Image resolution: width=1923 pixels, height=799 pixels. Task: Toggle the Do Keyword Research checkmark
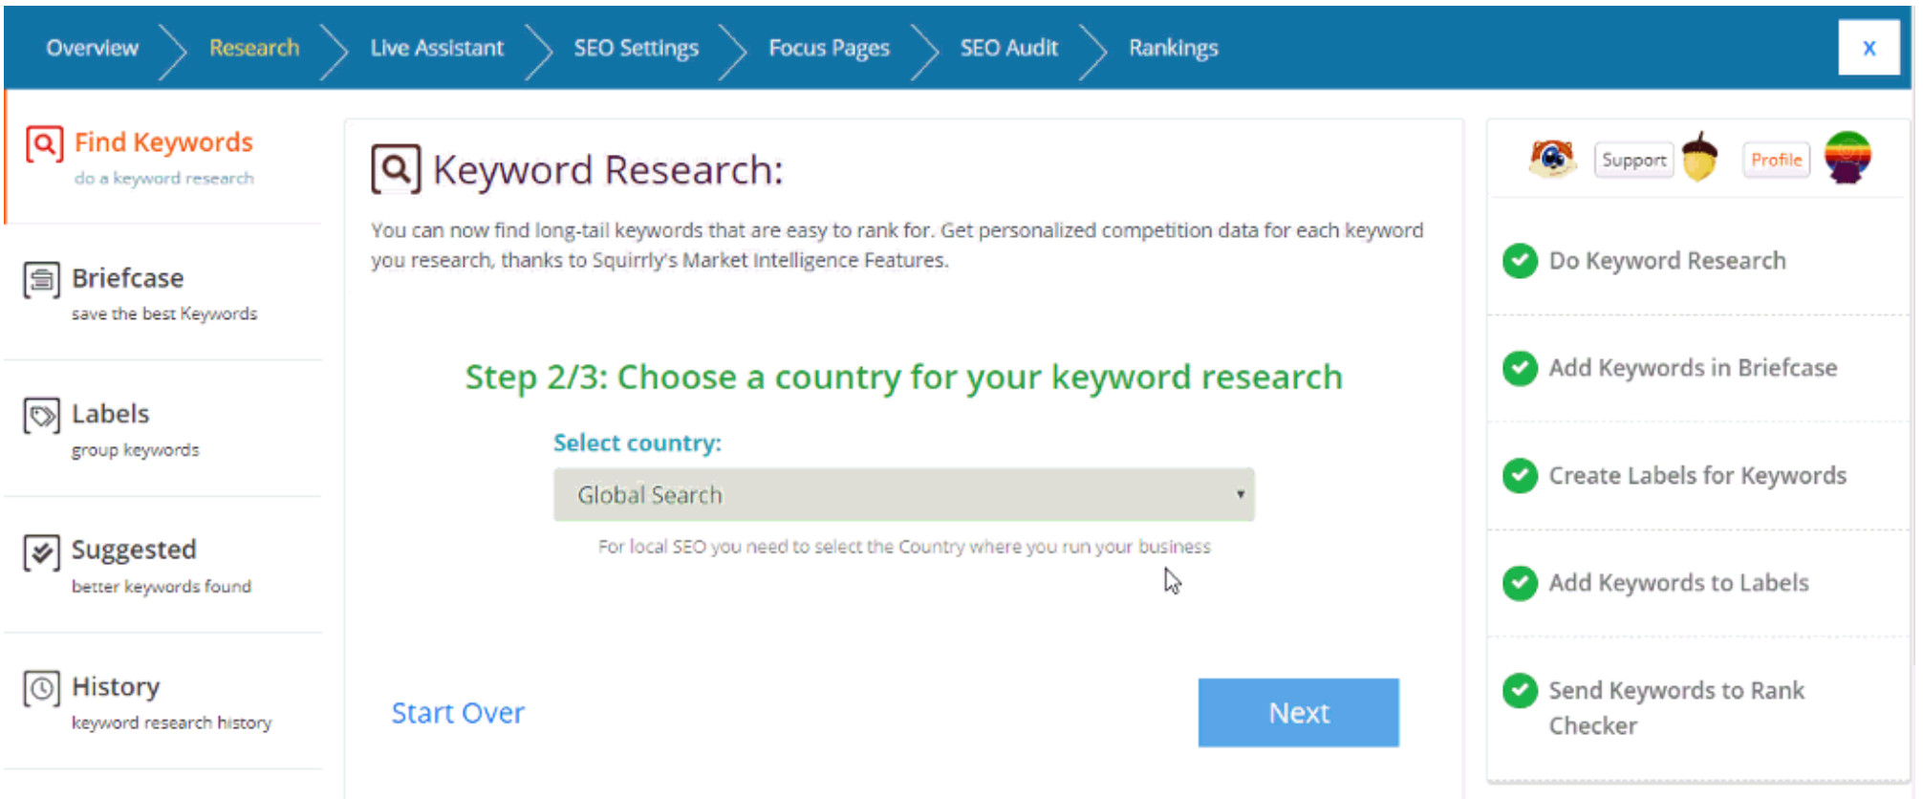1520,261
